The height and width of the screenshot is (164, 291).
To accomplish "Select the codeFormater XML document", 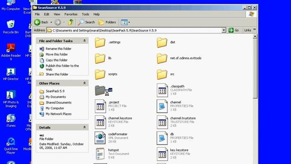I will [x=100, y=138].
